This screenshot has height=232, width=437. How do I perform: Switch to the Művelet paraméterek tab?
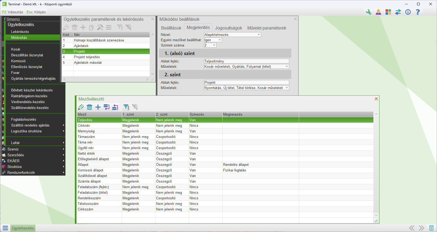(267, 28)
